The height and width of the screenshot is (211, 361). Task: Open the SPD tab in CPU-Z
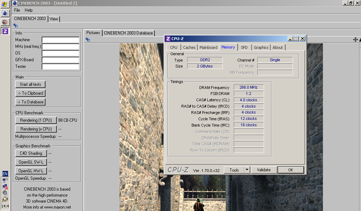click(244, 47)
